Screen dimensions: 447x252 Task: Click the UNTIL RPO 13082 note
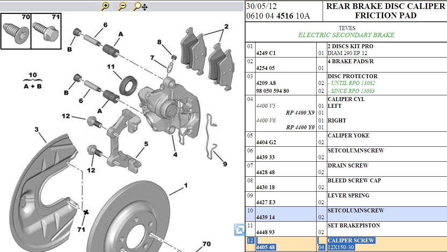click(x=351, y=83)
